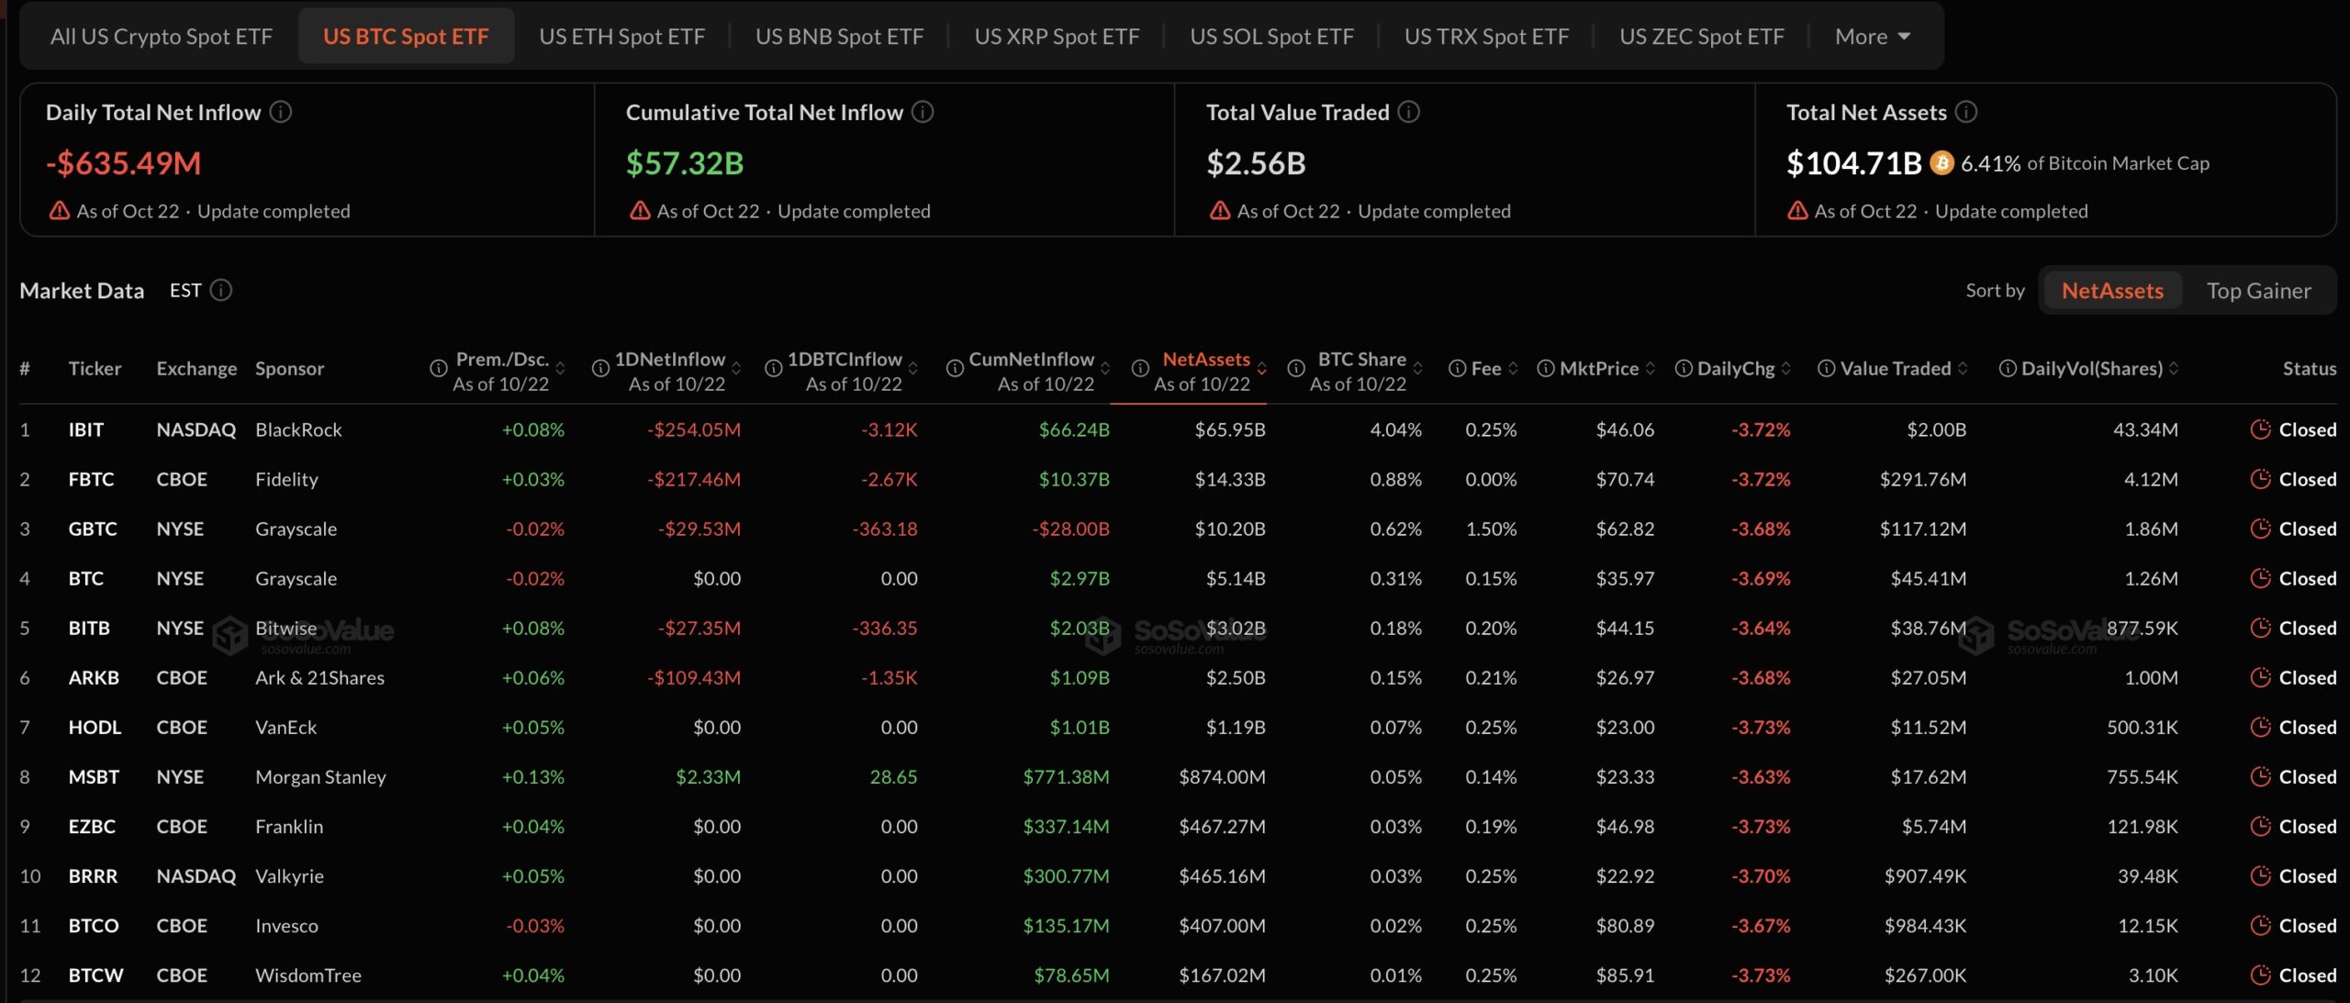Select the Closed status clock icon for BTCW
This screenshot has width=2350, height=1003.
pyautogui.click(x=2261, y=975)
